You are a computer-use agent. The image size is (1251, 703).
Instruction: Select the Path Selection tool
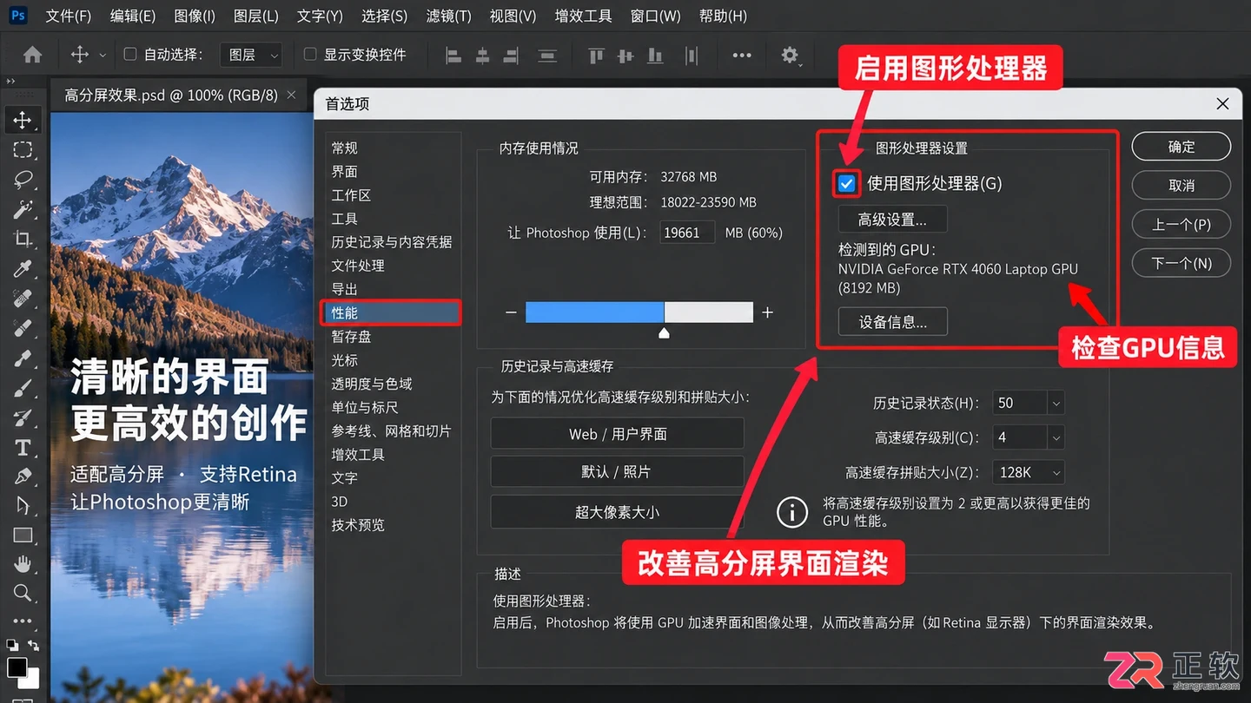pyautogui.click(x=23, y=506)
